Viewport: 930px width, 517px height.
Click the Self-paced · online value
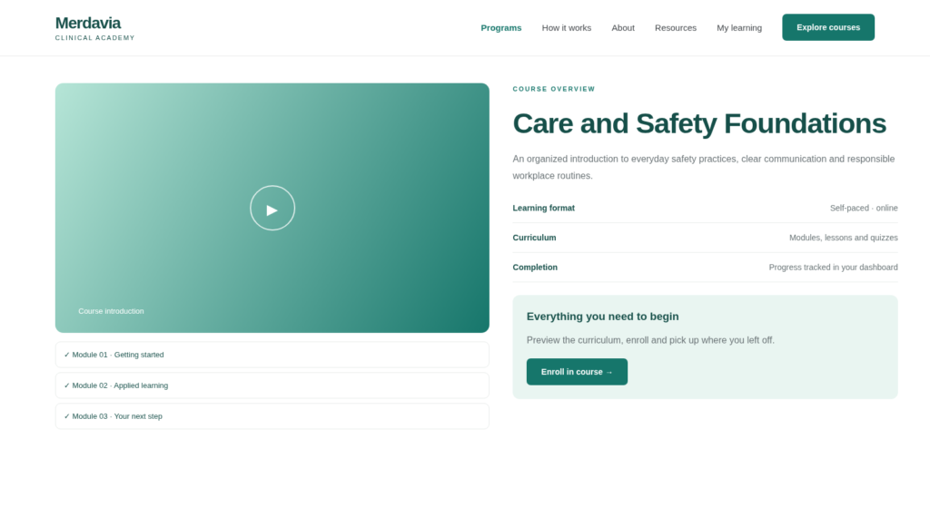pyautogui.click(x=864, y=208)
